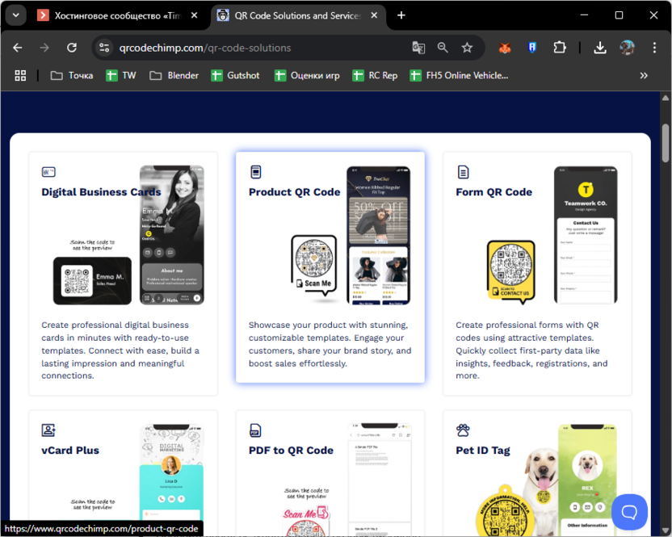Click the Teamwork CO. form phone mockup
Screen dimensions: 672x537
586,235
